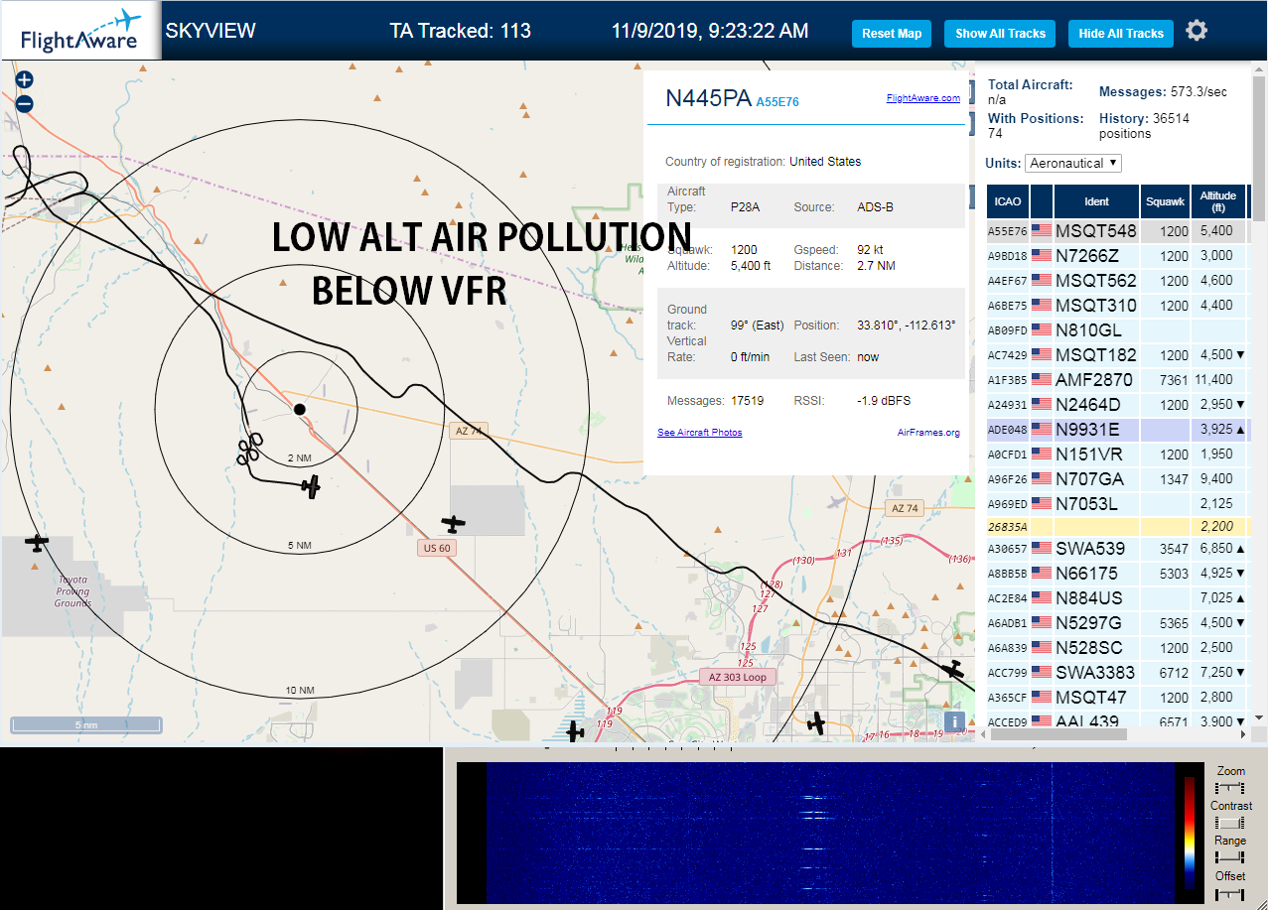Screen dimensions: 1268x910
Task: Click the FlightAware logo
Action: tap(80, 32)
